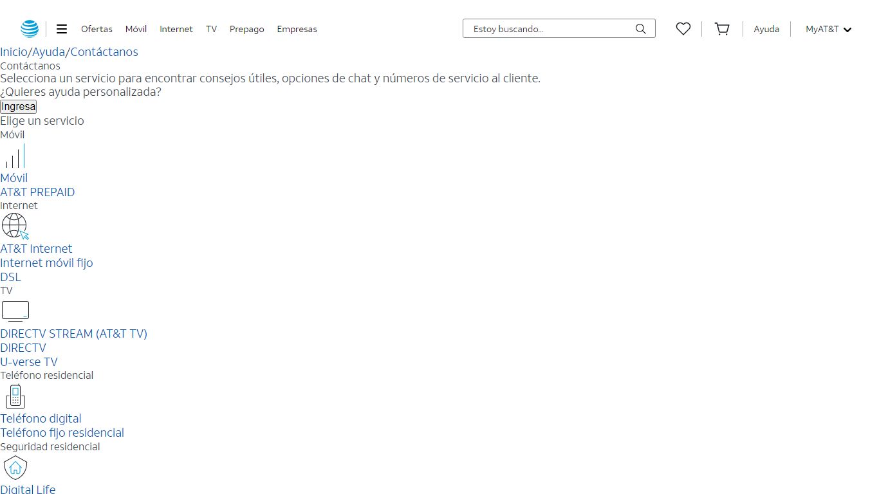Click the AT&T globe logo
Viewport: 879px width, 494px height.
click(30, 29)
